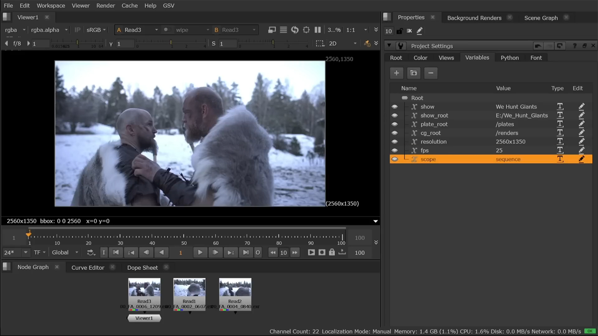Click the ROI dashed rectangle icon
598x336 pixels.
(x=320, y=43)
